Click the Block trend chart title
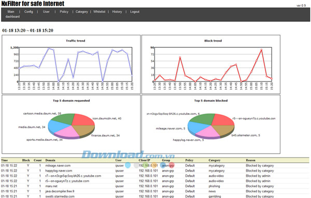311x198 pixels. [213, 41]
